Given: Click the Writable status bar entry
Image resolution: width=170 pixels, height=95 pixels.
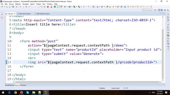Looking at the screenshot, I should (x=102, y=88).
